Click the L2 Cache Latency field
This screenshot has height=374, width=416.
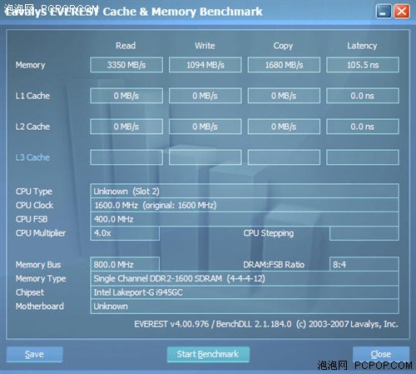click(363, 127)
